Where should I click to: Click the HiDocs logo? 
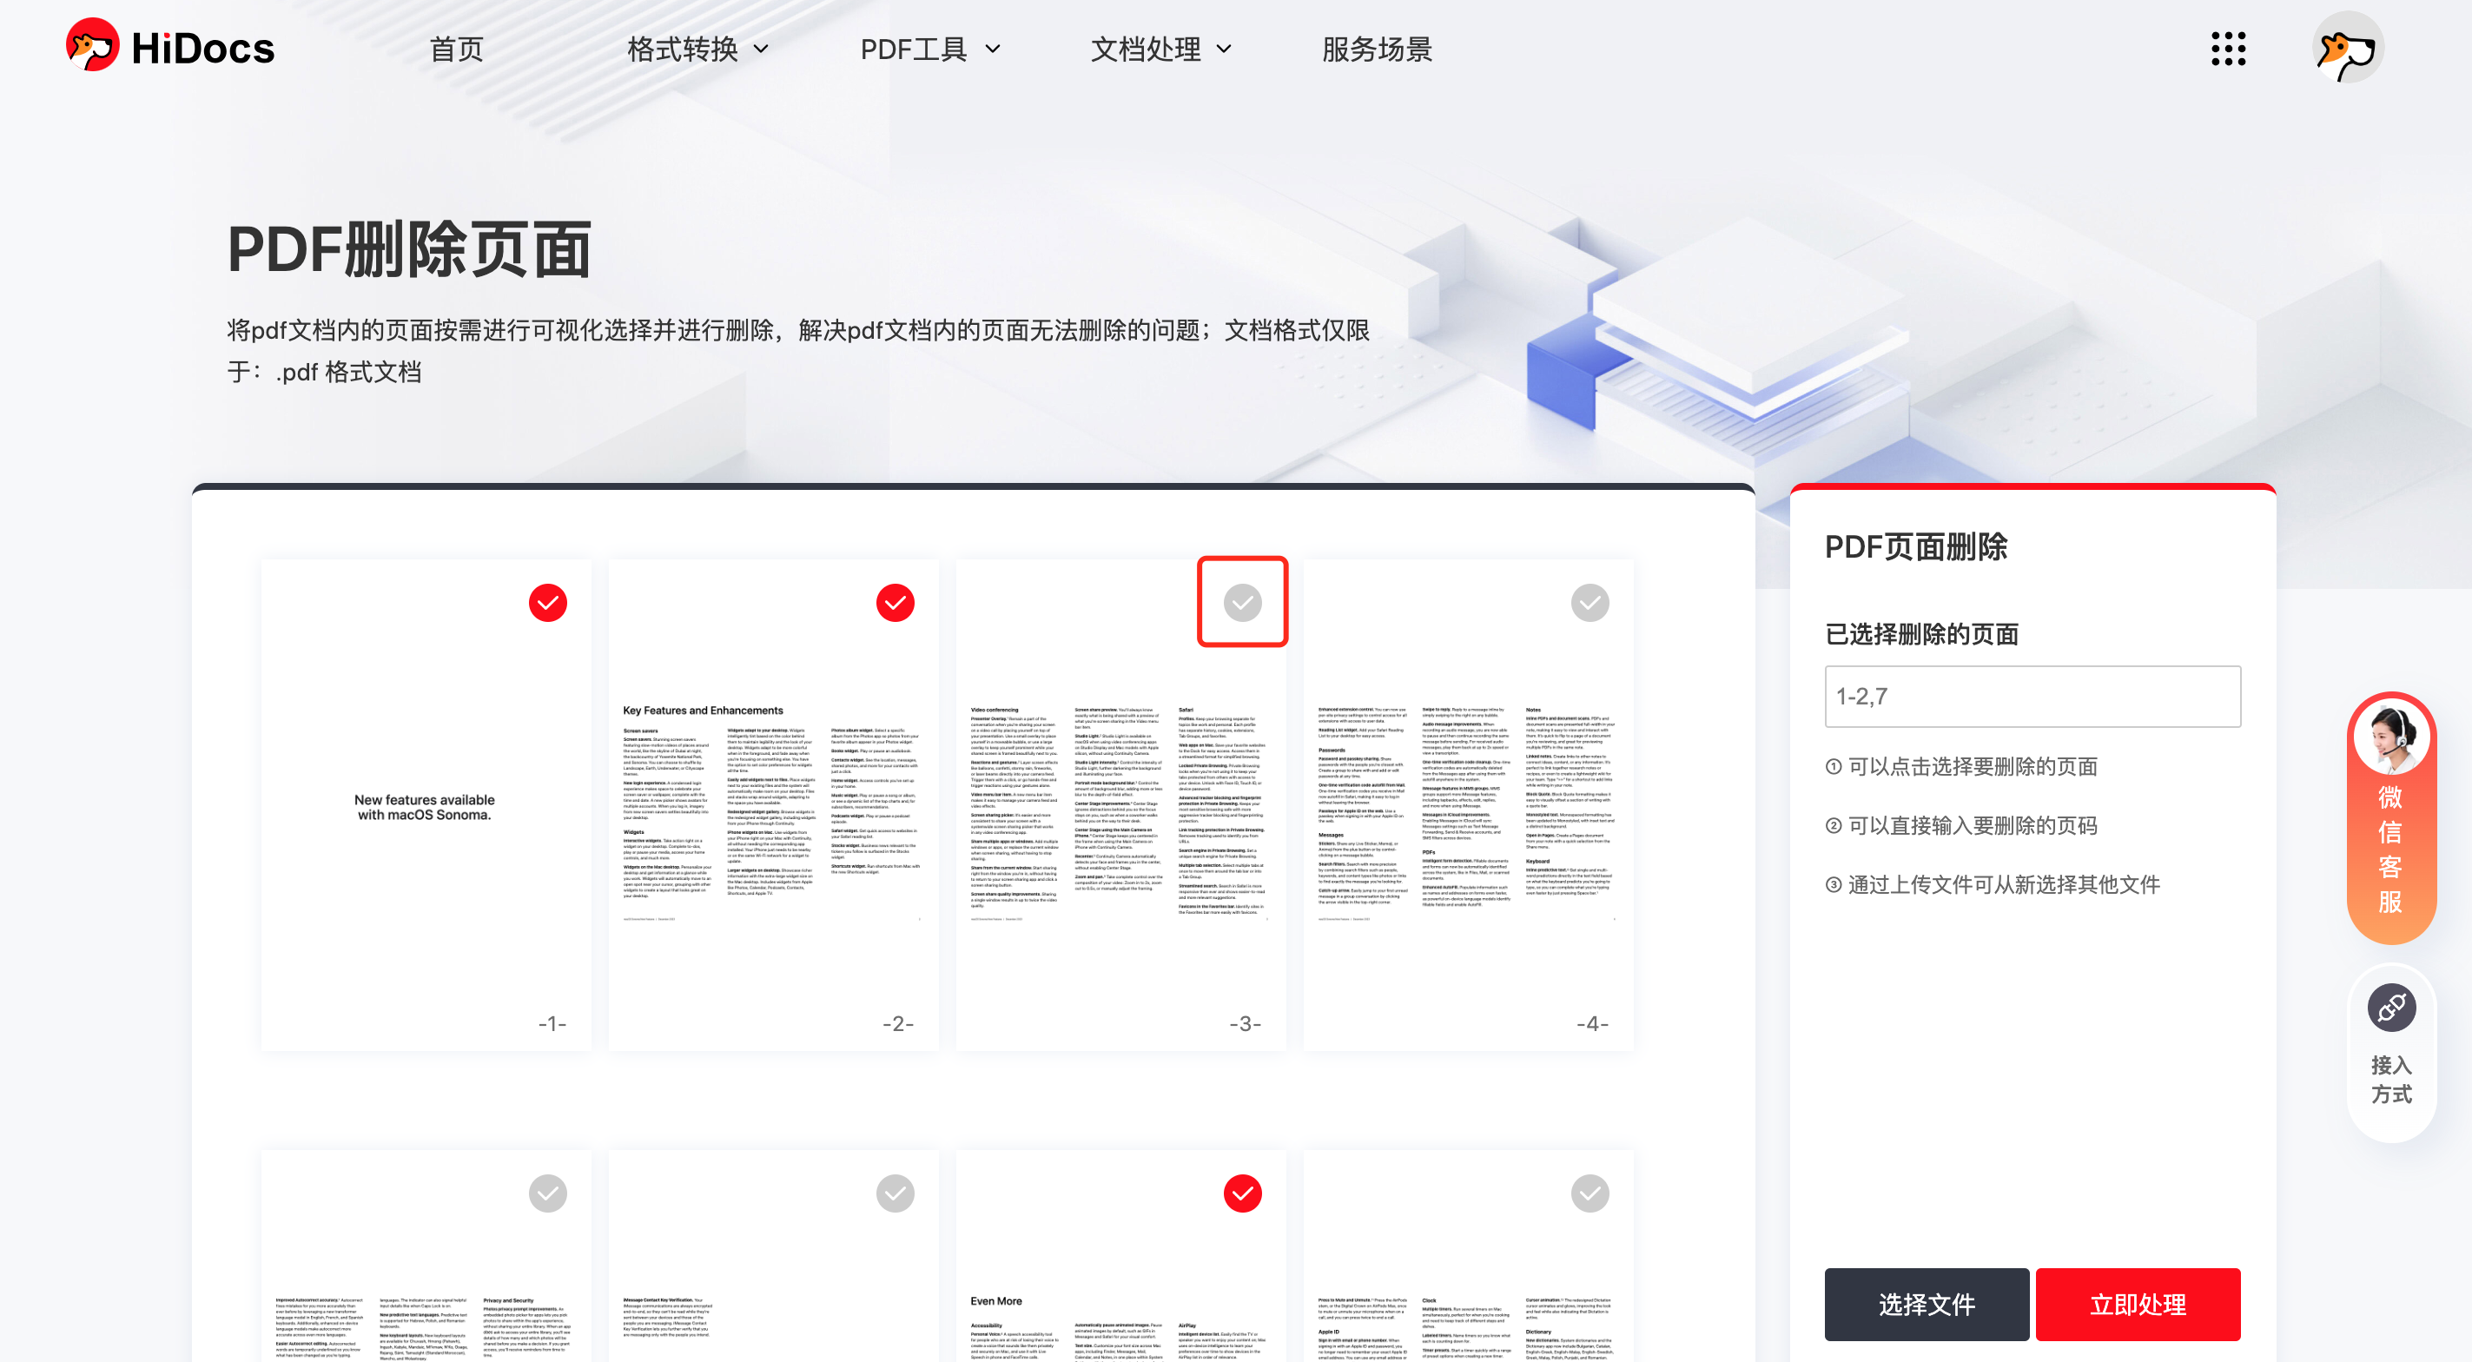(170, 47)
